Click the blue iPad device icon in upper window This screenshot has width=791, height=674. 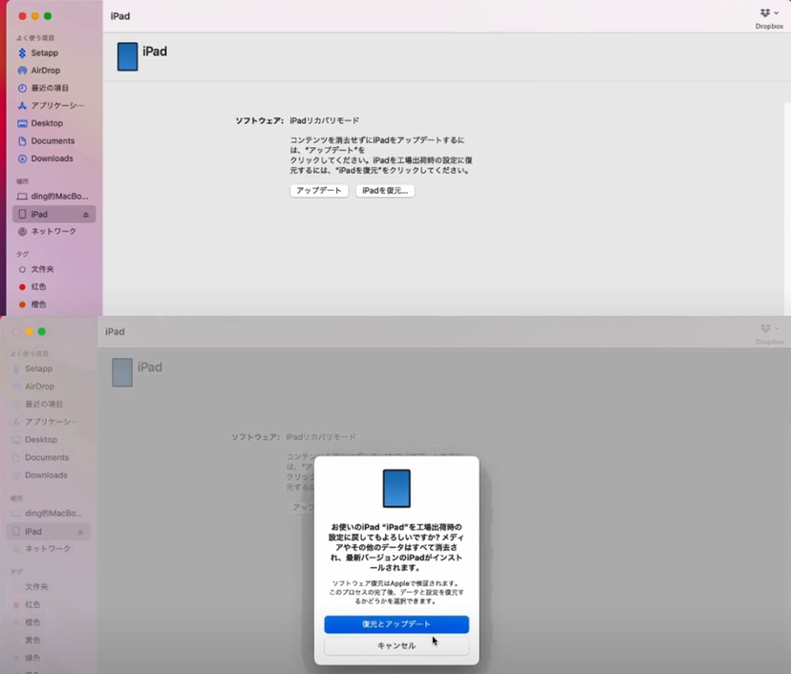[128, 56]
